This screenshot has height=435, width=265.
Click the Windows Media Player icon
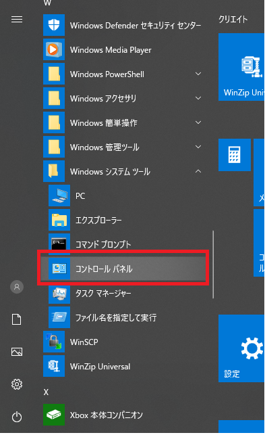54,49
